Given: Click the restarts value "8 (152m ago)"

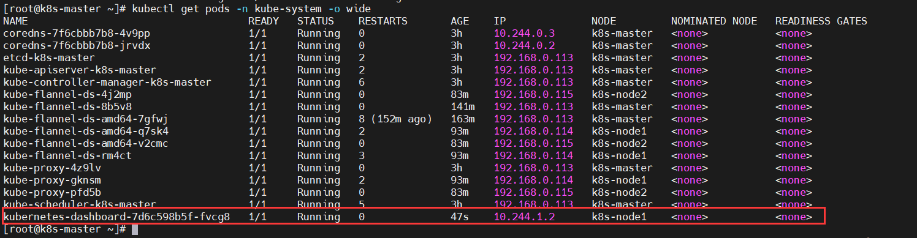Looking at the screenshot, I should pos(395,119).
